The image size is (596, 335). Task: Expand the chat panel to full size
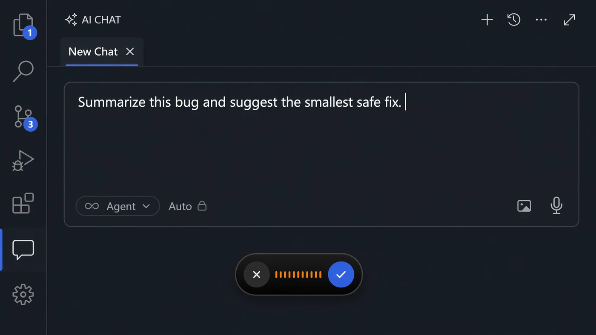pyautogui.click(x=569, y=20)
